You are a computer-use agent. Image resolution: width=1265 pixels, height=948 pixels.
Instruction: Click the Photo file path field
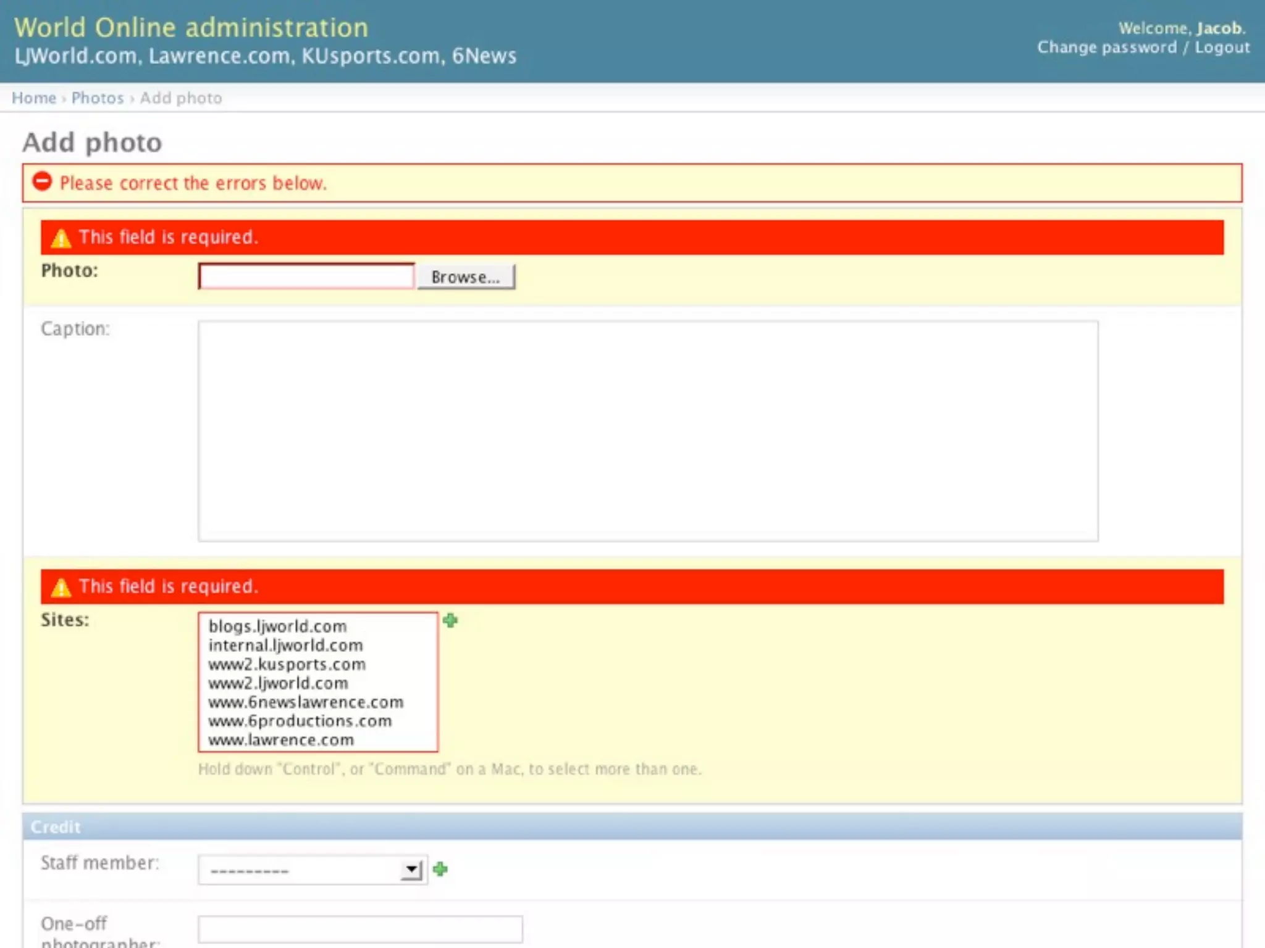pos(306,276)
